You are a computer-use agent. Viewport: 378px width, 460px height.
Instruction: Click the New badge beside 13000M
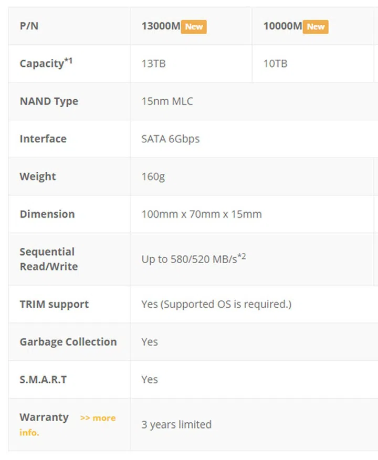(194, 26)
